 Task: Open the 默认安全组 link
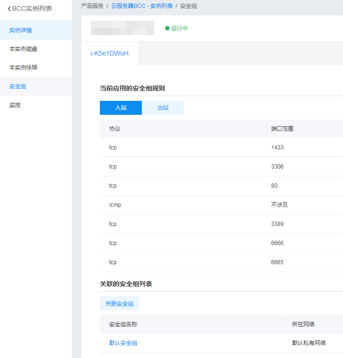coord(123,343)
